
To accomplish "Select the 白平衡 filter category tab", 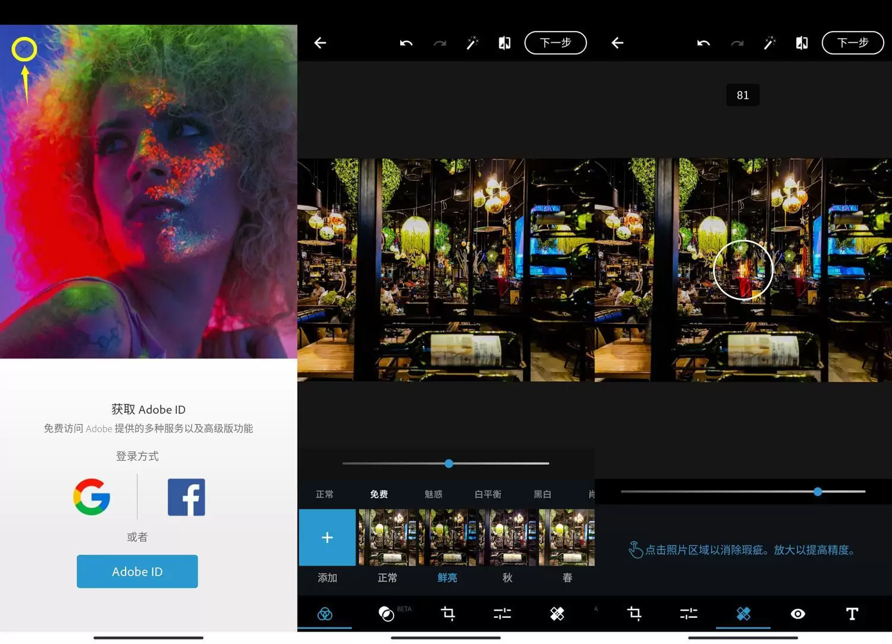I will 488,494.
